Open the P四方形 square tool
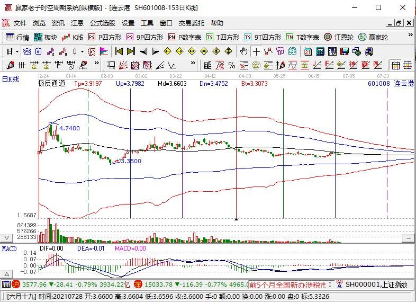This screenshot has height=302, width=416. (105, 37)
